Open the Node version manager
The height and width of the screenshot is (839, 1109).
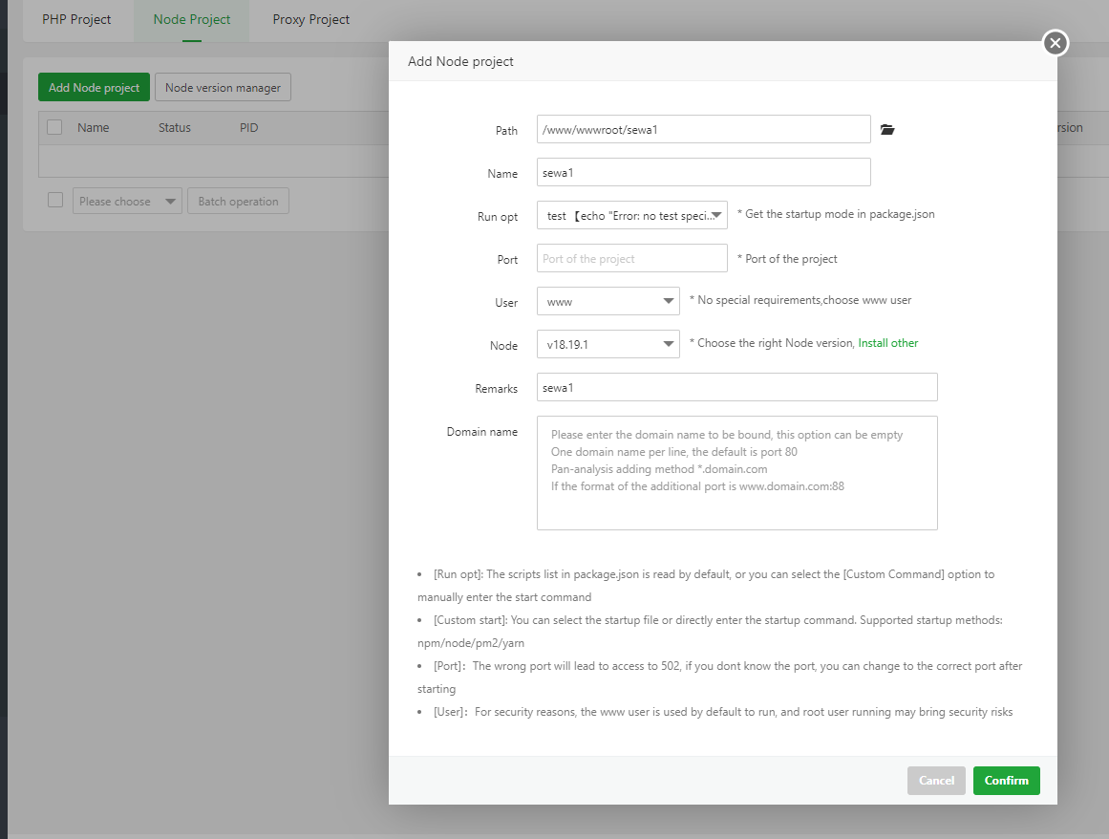[x=223, y=87]
